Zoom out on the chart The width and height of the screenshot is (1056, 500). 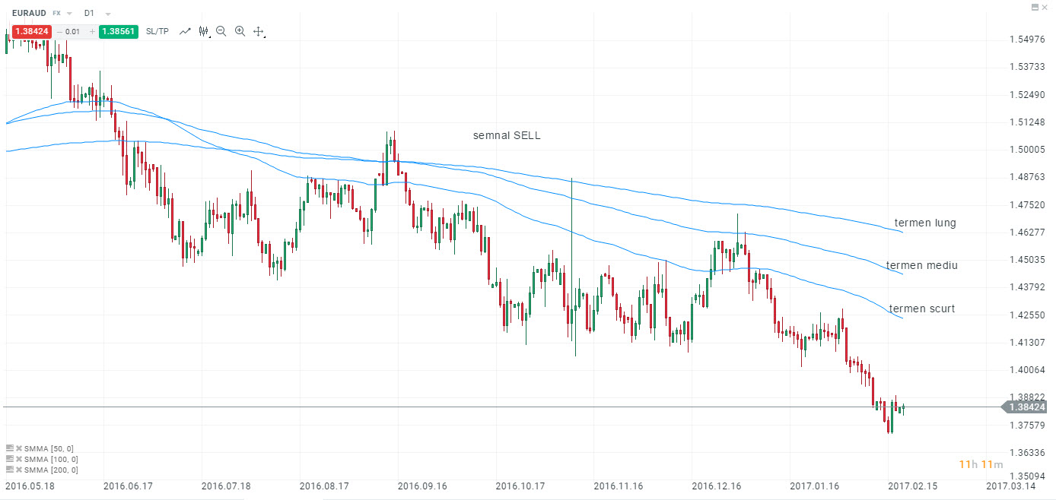pos(221,30)
